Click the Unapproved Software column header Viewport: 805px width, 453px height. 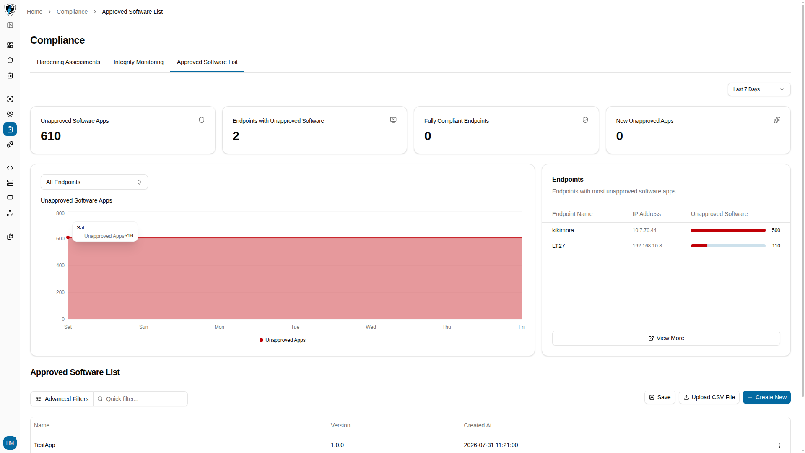pyautogui.click(x=719, y=214)
